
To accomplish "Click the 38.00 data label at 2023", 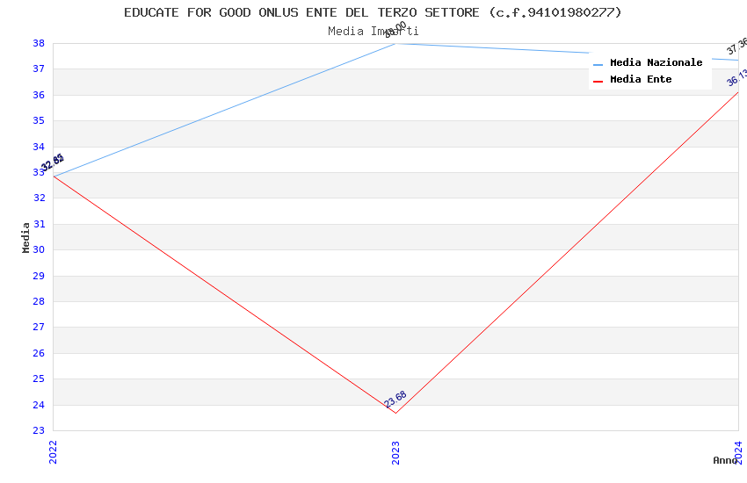I will (395, 30).
